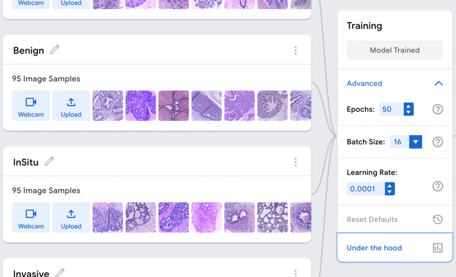Click the Model Trained button
Screen dimensions: 456x277
pyautogui.click(x=394, y=50)
